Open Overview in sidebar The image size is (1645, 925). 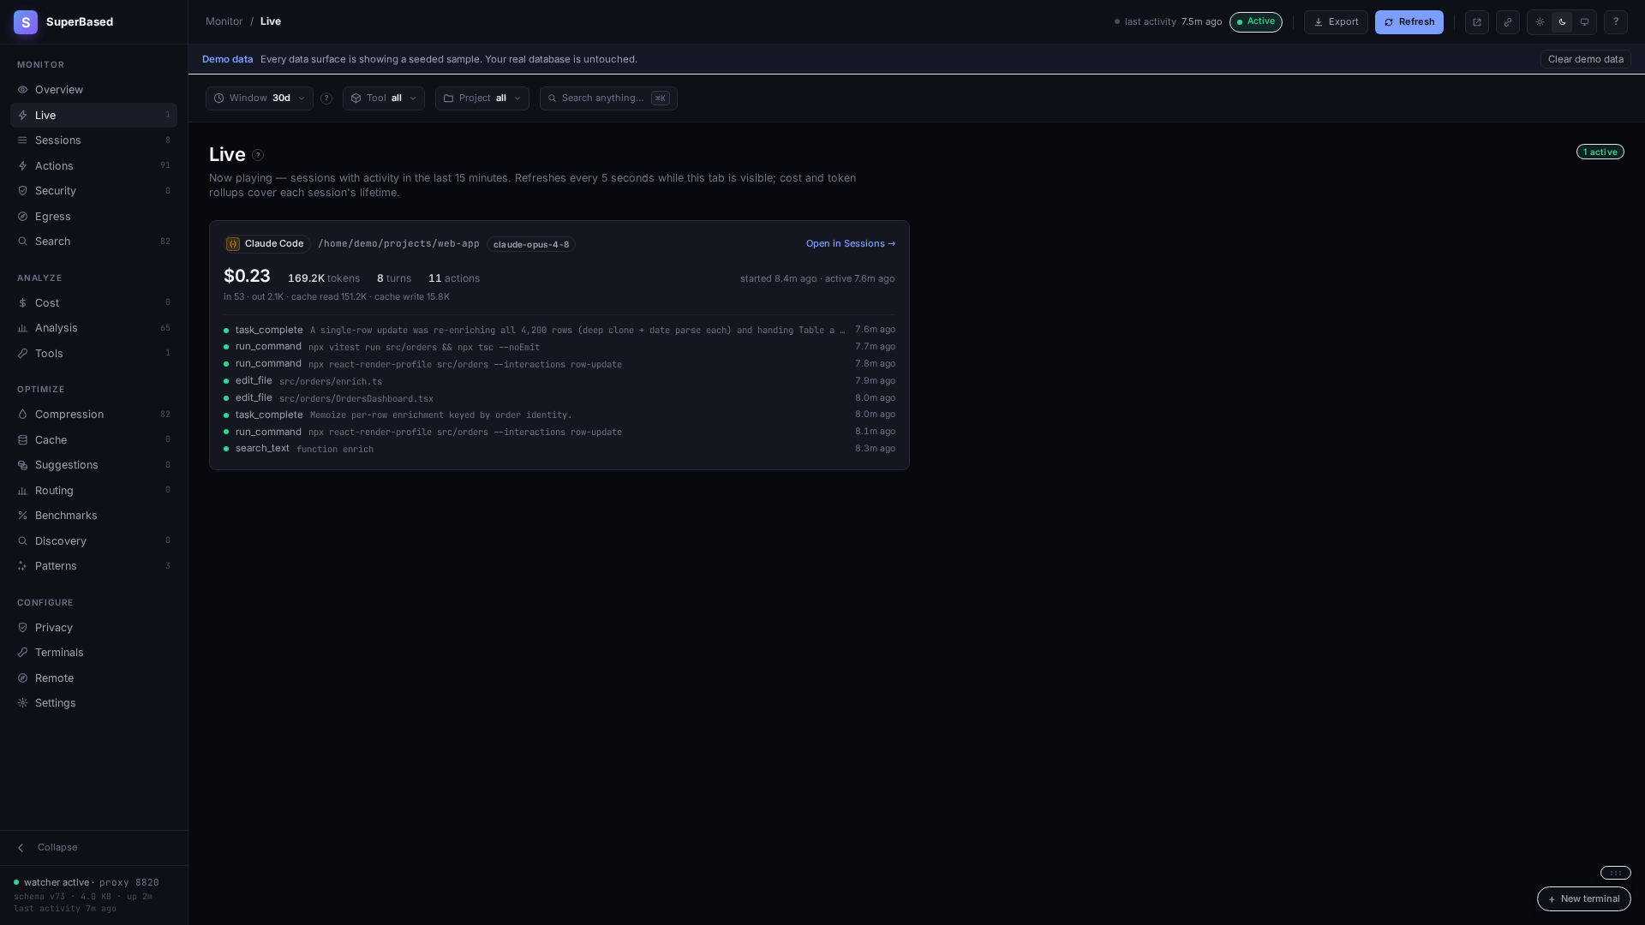pyautogui.click(x=93, y=90)
